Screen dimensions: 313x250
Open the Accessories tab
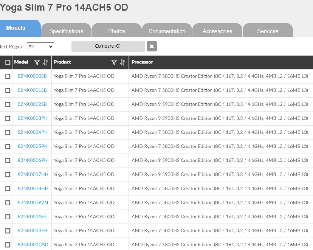(217, 31)
